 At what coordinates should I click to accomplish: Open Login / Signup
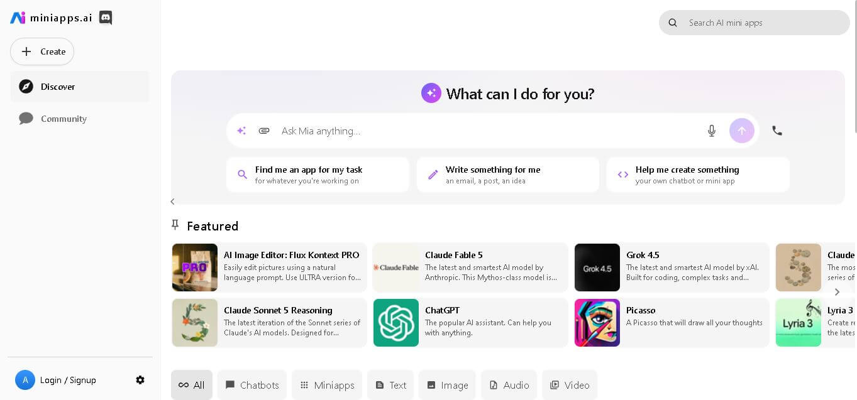pos(68,380)
